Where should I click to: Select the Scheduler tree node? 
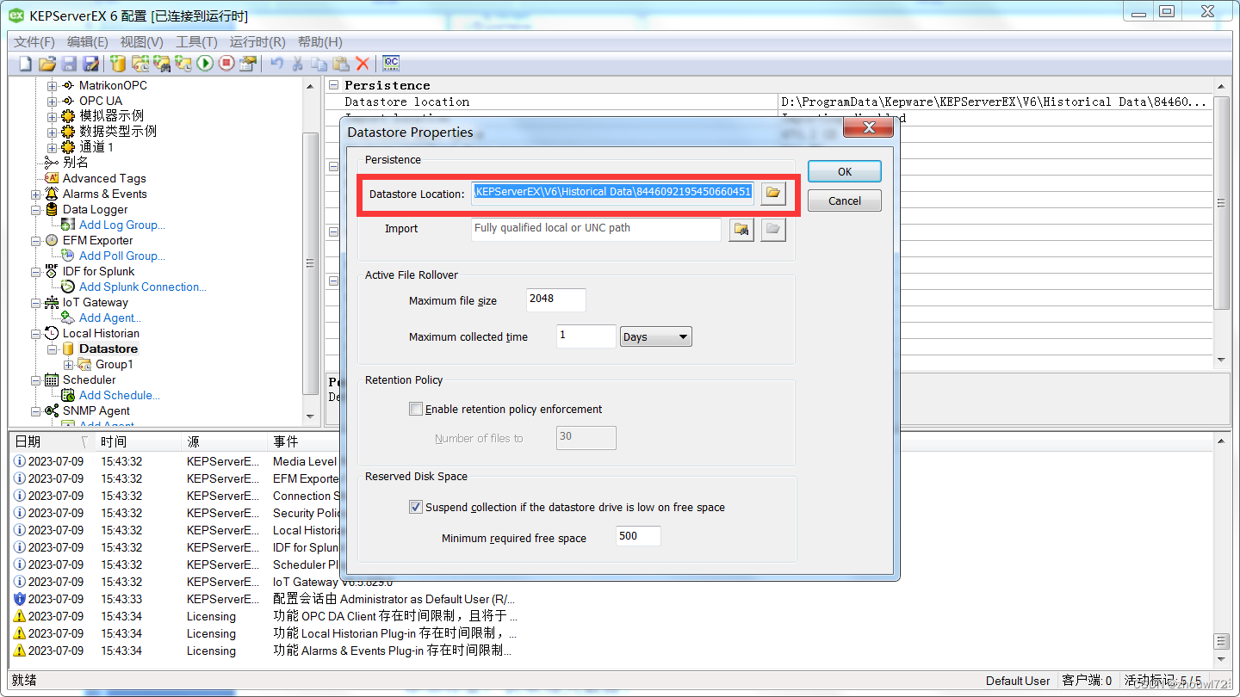click(90, 379)
